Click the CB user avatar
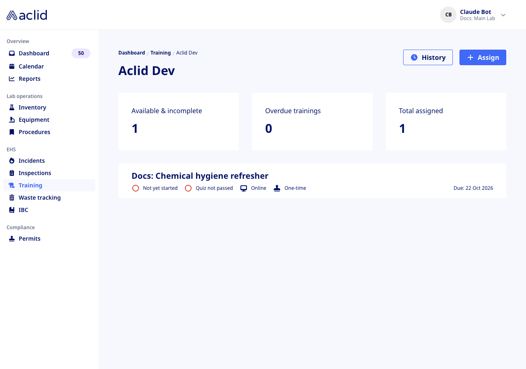This screenshot has width=526, height=369. point(448,15)
